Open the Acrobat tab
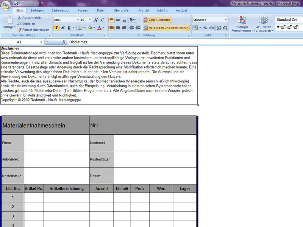 click(x=181, y=11)
